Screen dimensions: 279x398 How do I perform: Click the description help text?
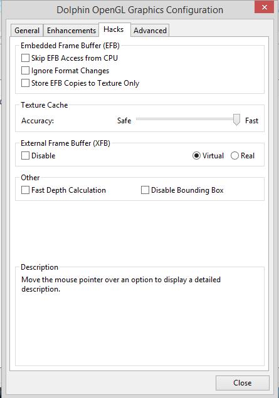coord(121,284)
